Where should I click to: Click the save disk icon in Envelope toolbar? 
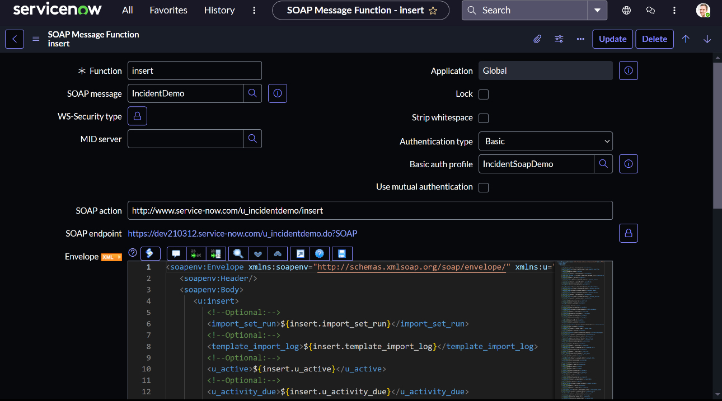click(x=341, y=253)
